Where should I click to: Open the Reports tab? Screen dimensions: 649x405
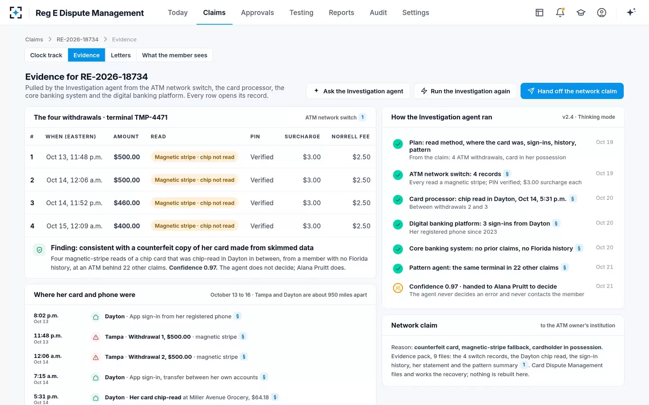[341, 13]
